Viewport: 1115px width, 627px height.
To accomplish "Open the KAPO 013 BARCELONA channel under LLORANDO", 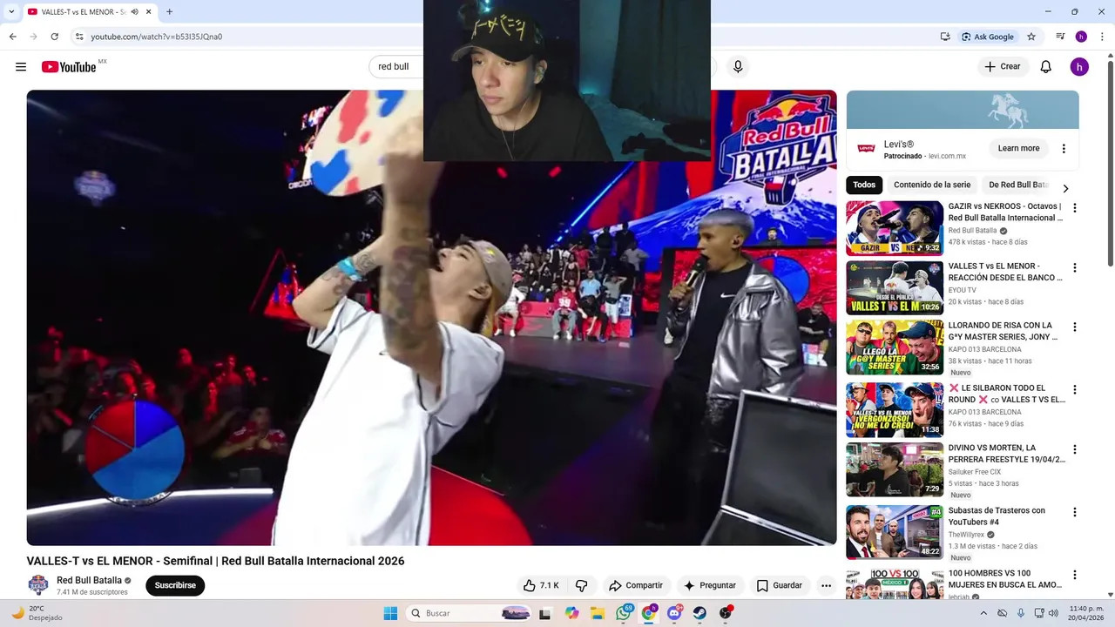I will [984, 349].
